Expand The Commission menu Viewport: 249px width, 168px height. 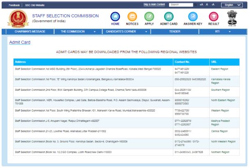pos(78,31)
